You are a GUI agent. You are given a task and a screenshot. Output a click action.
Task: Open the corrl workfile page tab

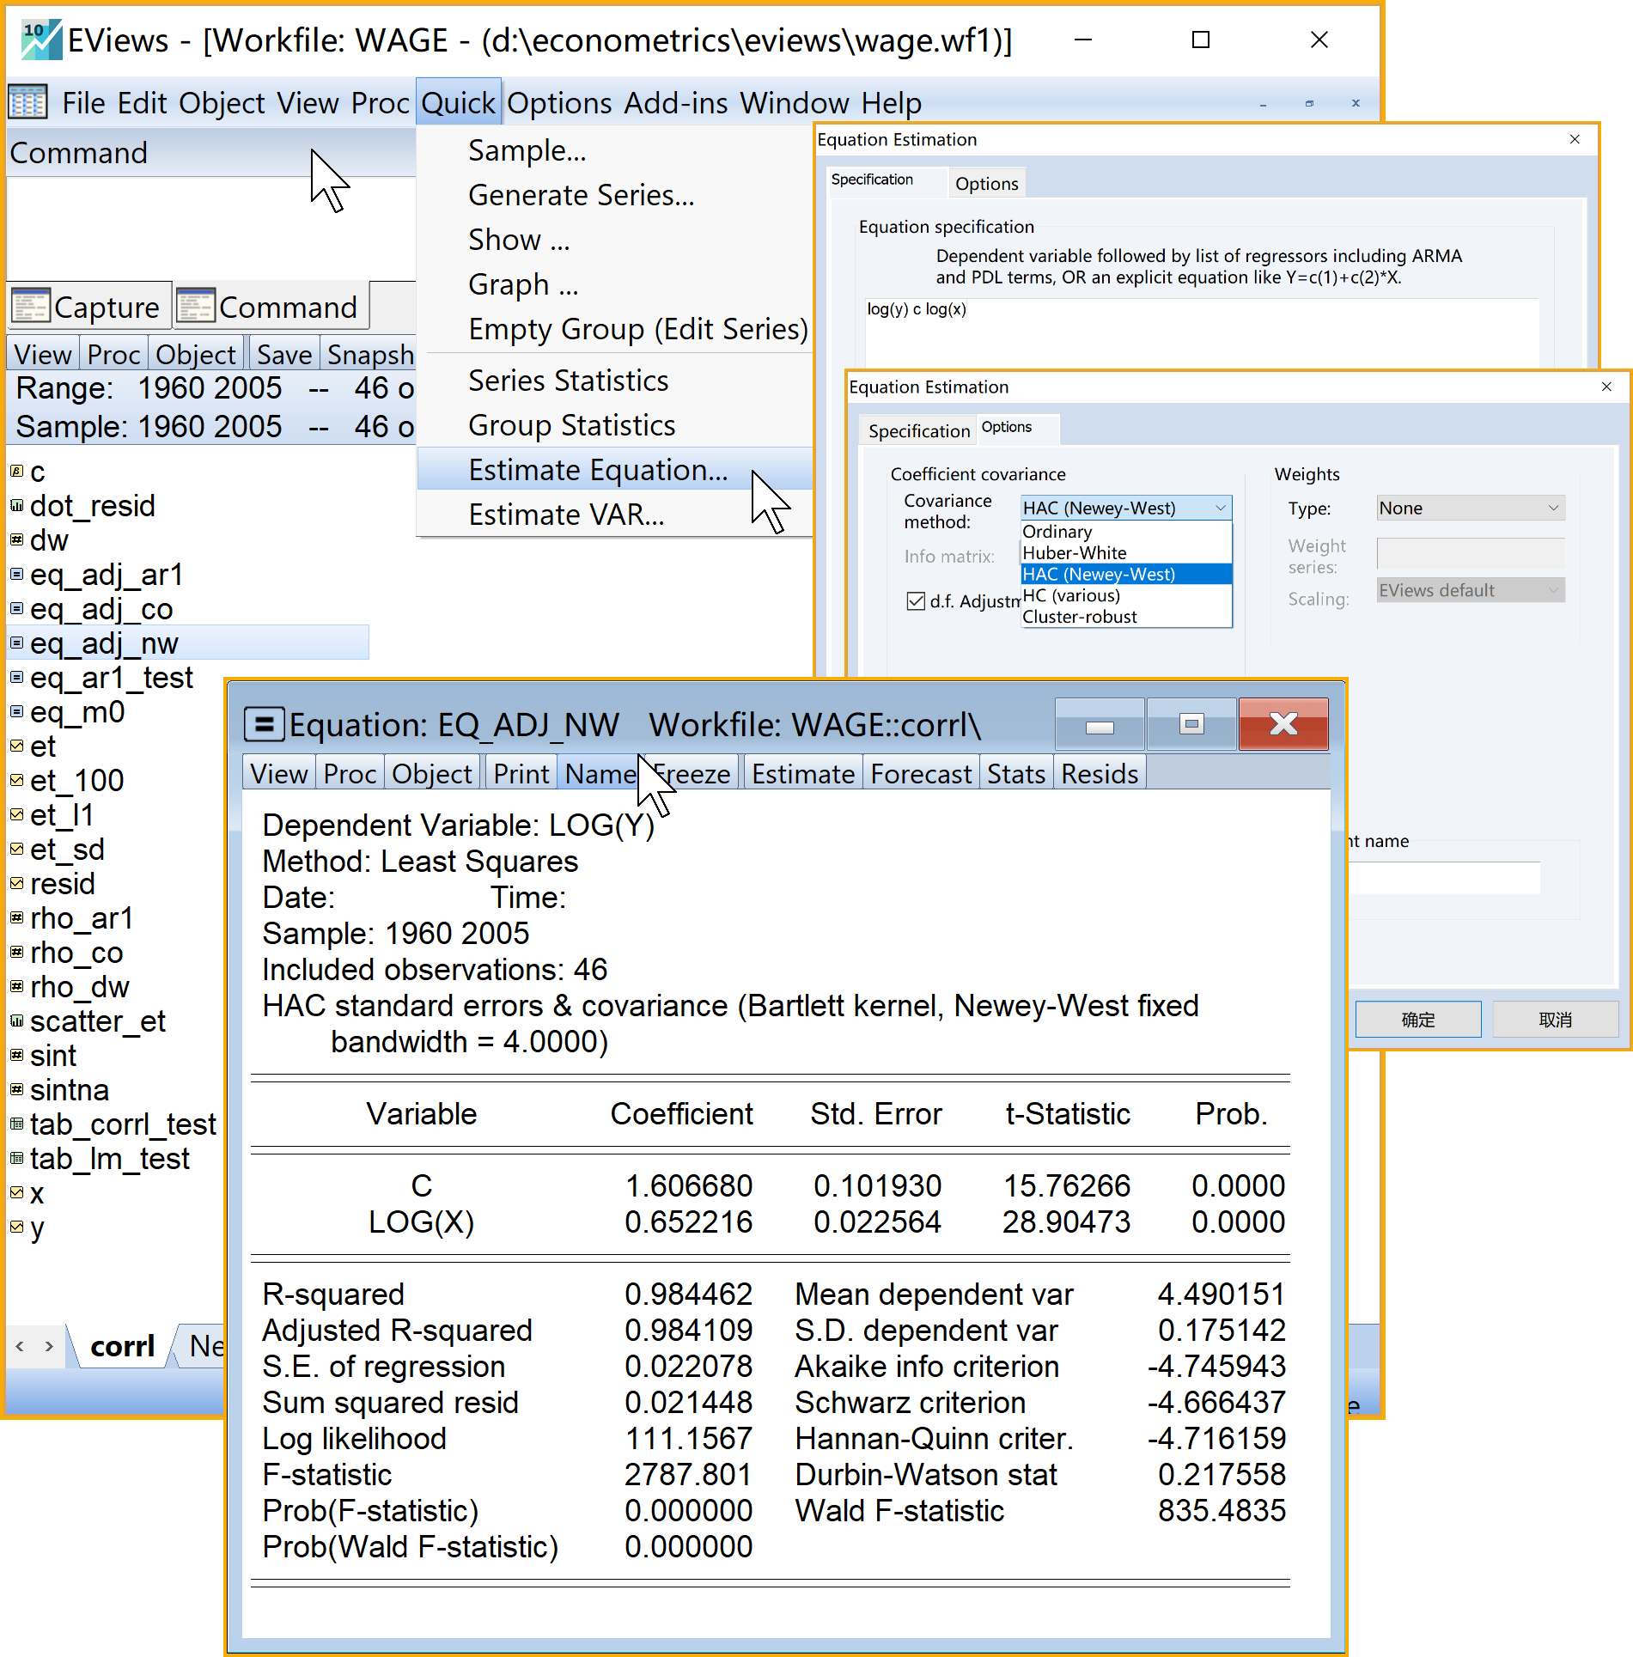122,1346
